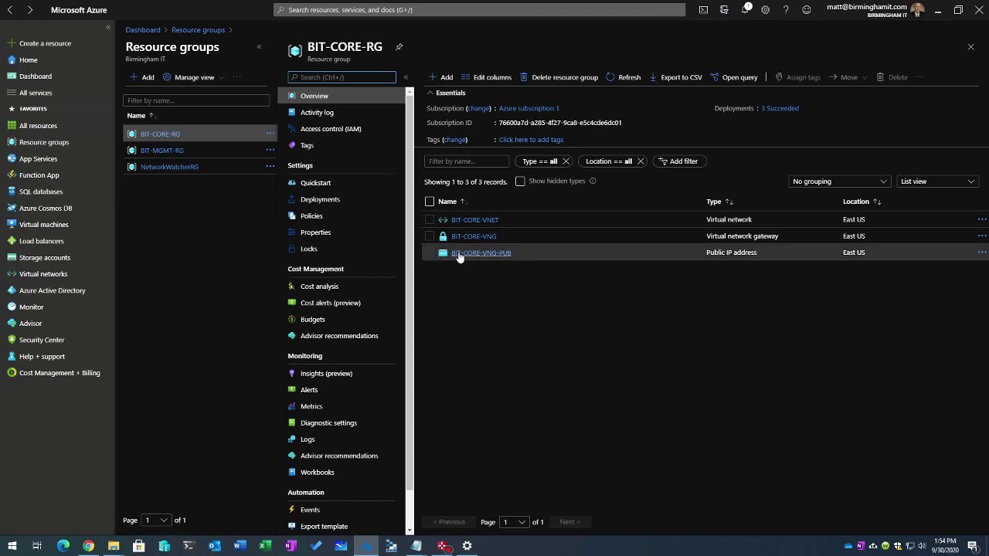Check the BIT-CORE-VNG row checkbox
Image resolution: width=989 pixels, height=556 pixels.
[x=430, y=236]
